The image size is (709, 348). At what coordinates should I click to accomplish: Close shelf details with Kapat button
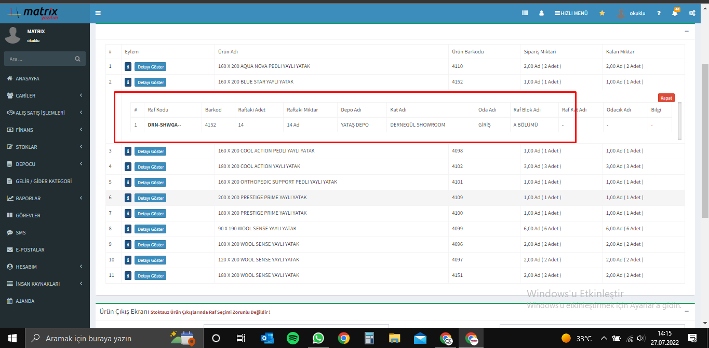pos(666,98)
